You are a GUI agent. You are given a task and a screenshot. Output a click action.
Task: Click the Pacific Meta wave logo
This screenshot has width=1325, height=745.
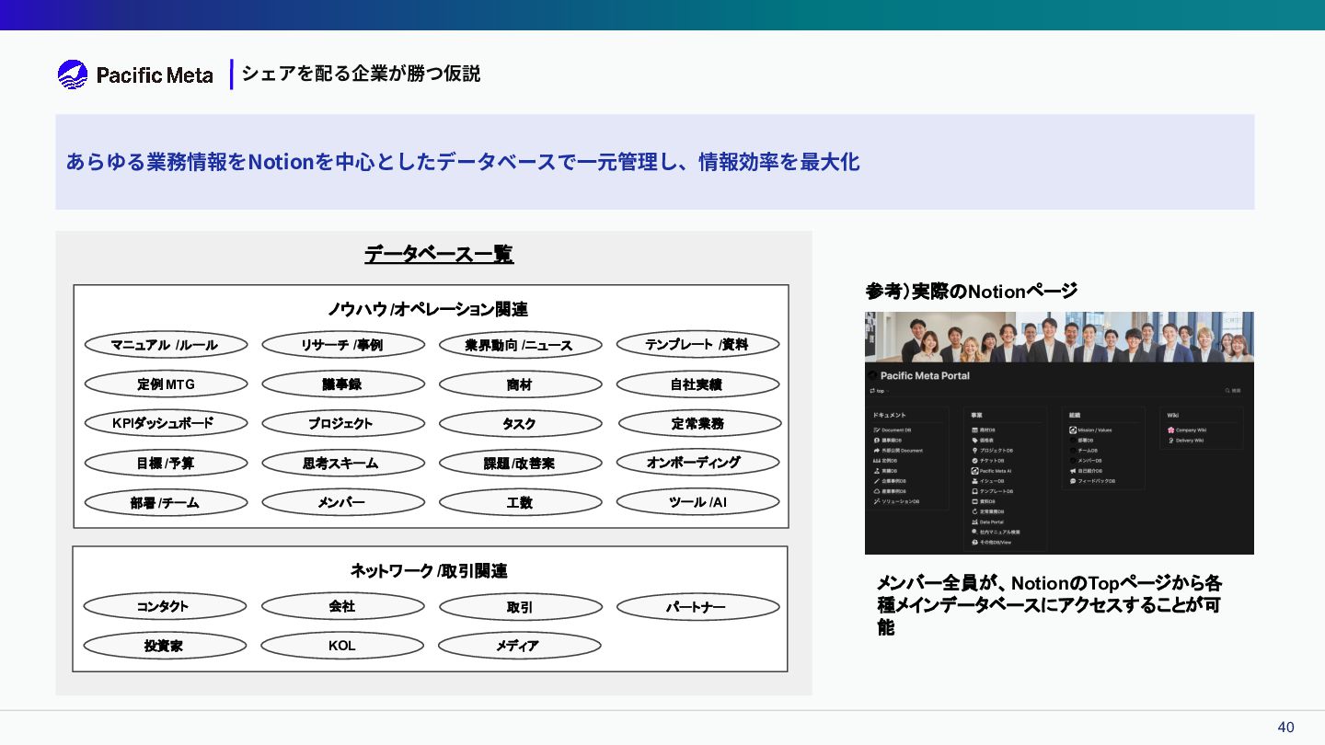tap(73, 74)
